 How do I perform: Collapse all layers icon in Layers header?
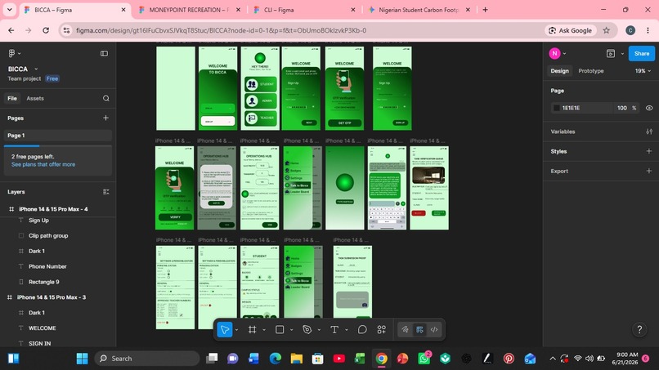pos(106,192)
